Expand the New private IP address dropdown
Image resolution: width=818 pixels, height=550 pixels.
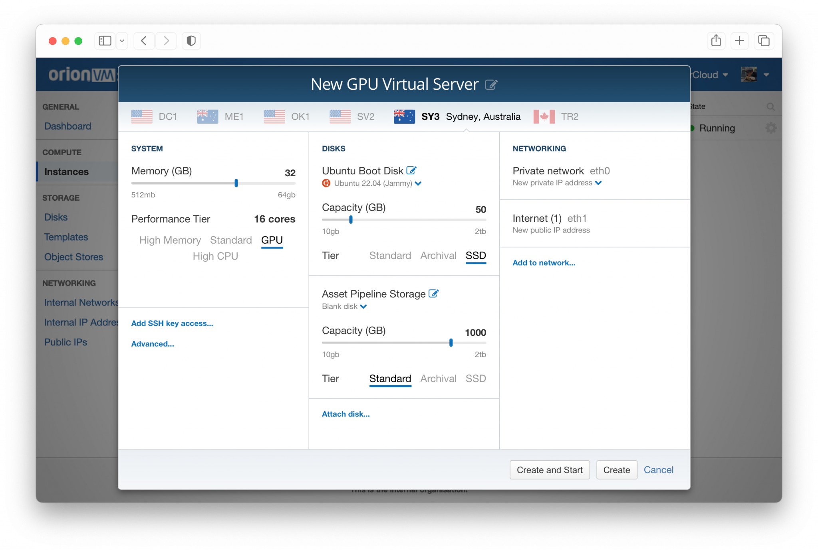(598, 183)
